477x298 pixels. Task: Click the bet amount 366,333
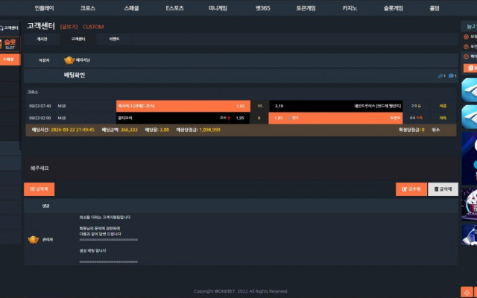129,130
